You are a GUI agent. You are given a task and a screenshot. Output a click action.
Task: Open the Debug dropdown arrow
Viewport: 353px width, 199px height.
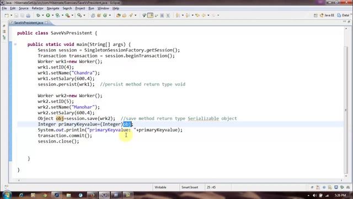[x=43, y=15]
